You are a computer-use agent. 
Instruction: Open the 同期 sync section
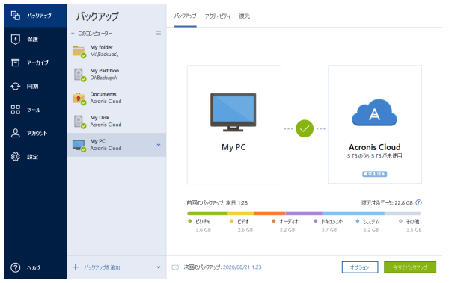click(x=35, y=86)
